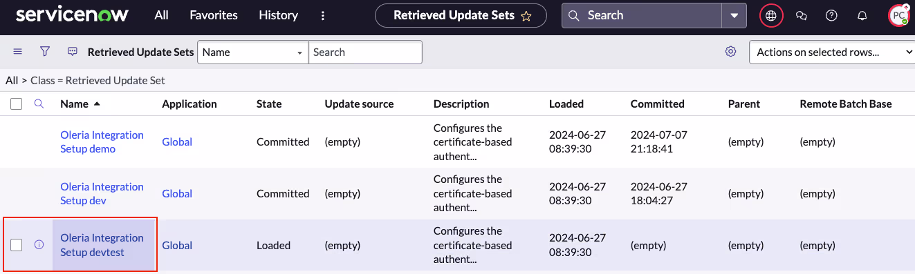Click the global search magnifier icon

point(573,15)
